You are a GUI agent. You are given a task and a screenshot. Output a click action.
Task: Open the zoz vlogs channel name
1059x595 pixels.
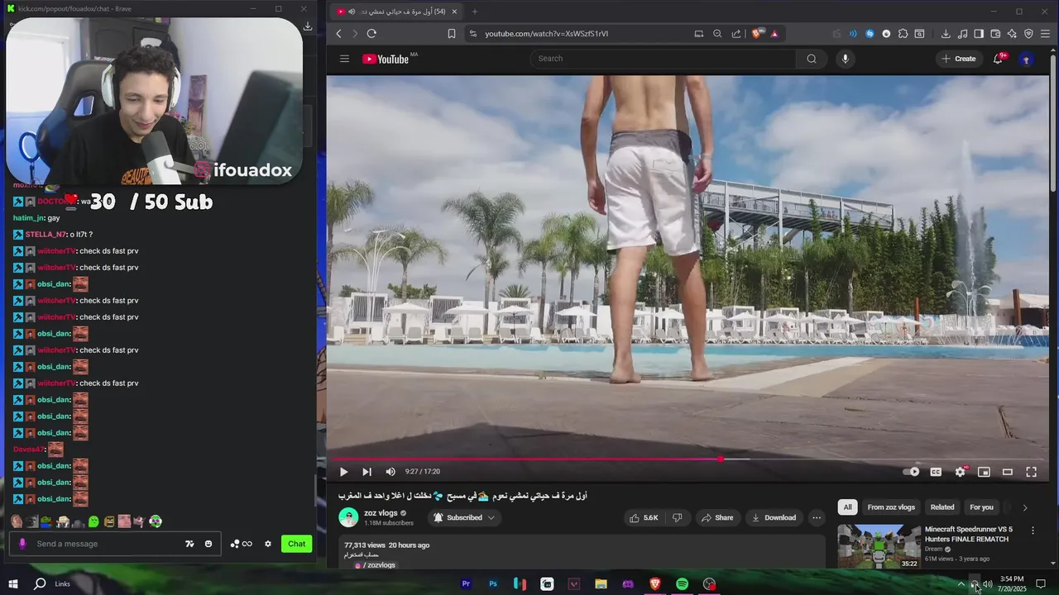click(x=381, y=513)
